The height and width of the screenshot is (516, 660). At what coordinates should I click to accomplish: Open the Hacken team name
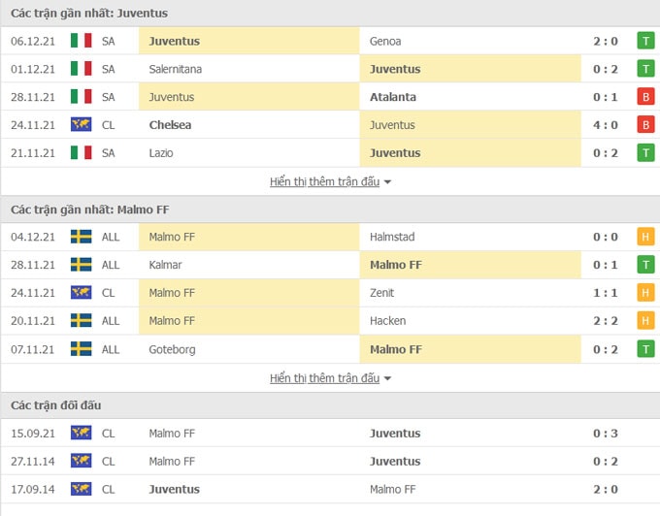387,321
